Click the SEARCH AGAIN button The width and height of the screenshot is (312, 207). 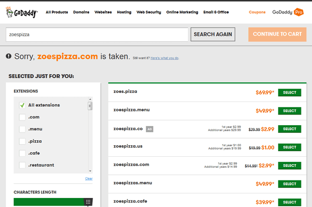tap(213, 34)
